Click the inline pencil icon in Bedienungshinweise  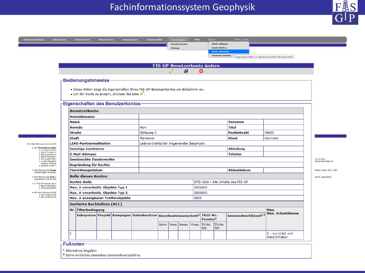click(x=142, y=93)
